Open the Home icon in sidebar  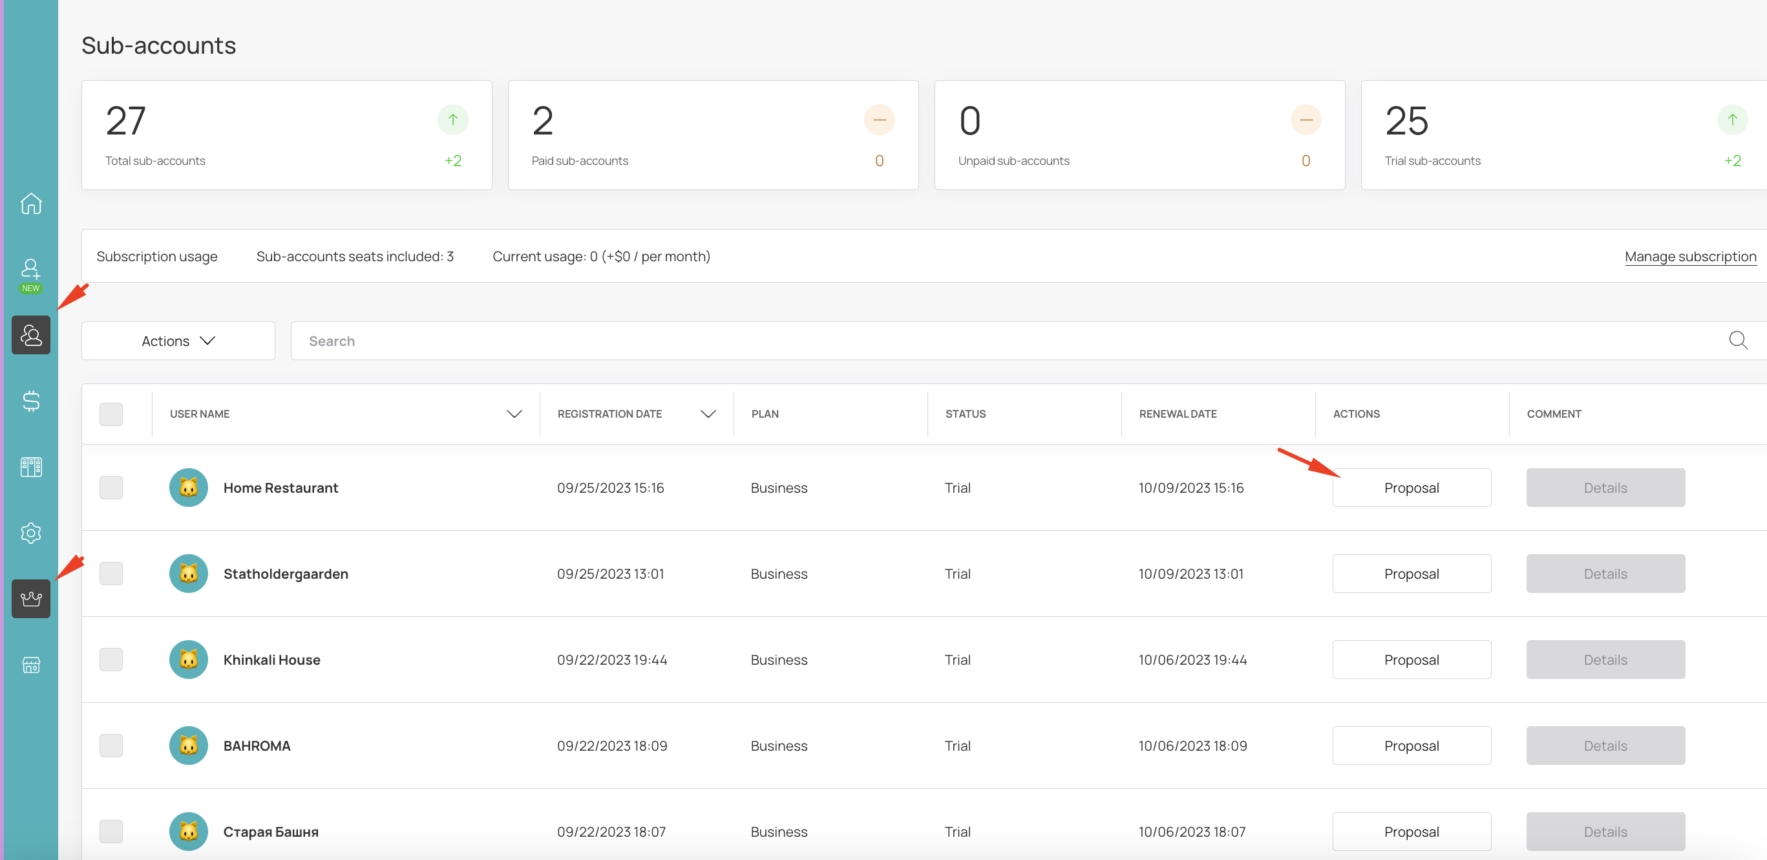click(x=31, y=204)
